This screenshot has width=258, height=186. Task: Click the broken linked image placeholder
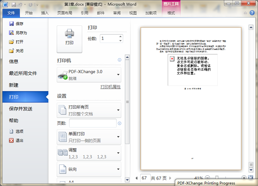193,70
